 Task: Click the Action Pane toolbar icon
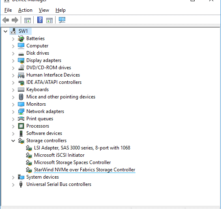point(49,20)
